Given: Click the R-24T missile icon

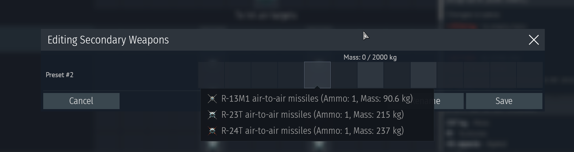Looking at the screenshot, I should click(x=212, y=131).
